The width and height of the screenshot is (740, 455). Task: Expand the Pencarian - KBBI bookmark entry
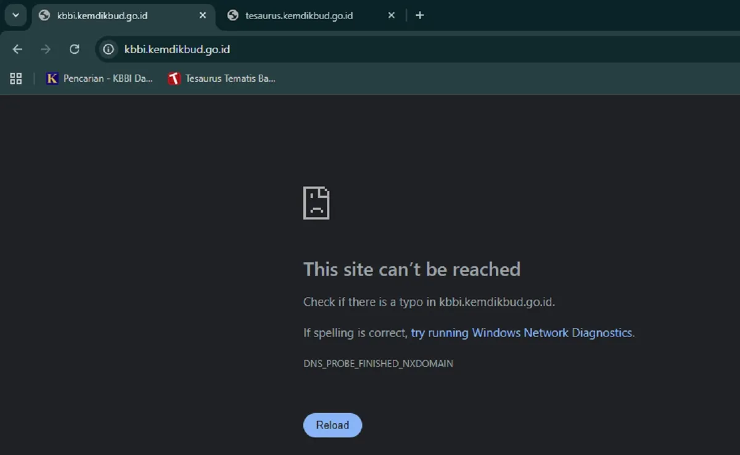click(x=99, y=78)
